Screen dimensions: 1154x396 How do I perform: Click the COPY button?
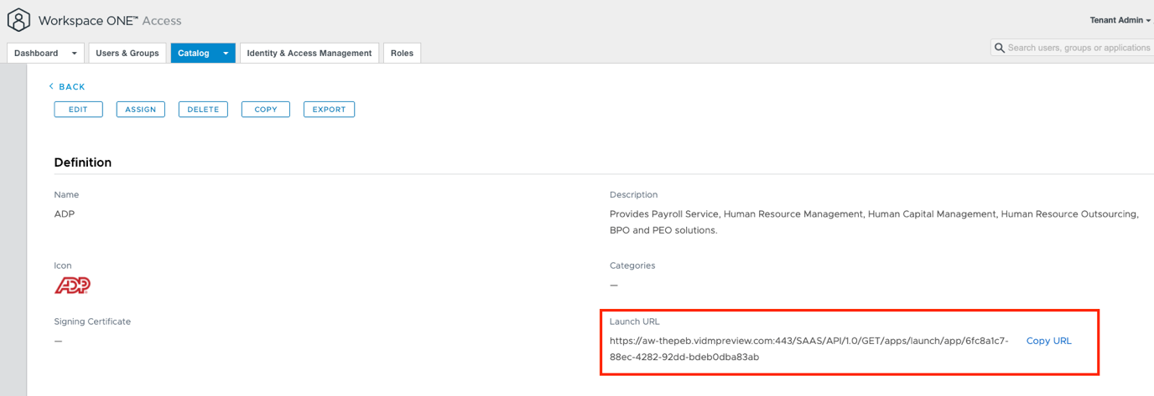click(265, 110)
